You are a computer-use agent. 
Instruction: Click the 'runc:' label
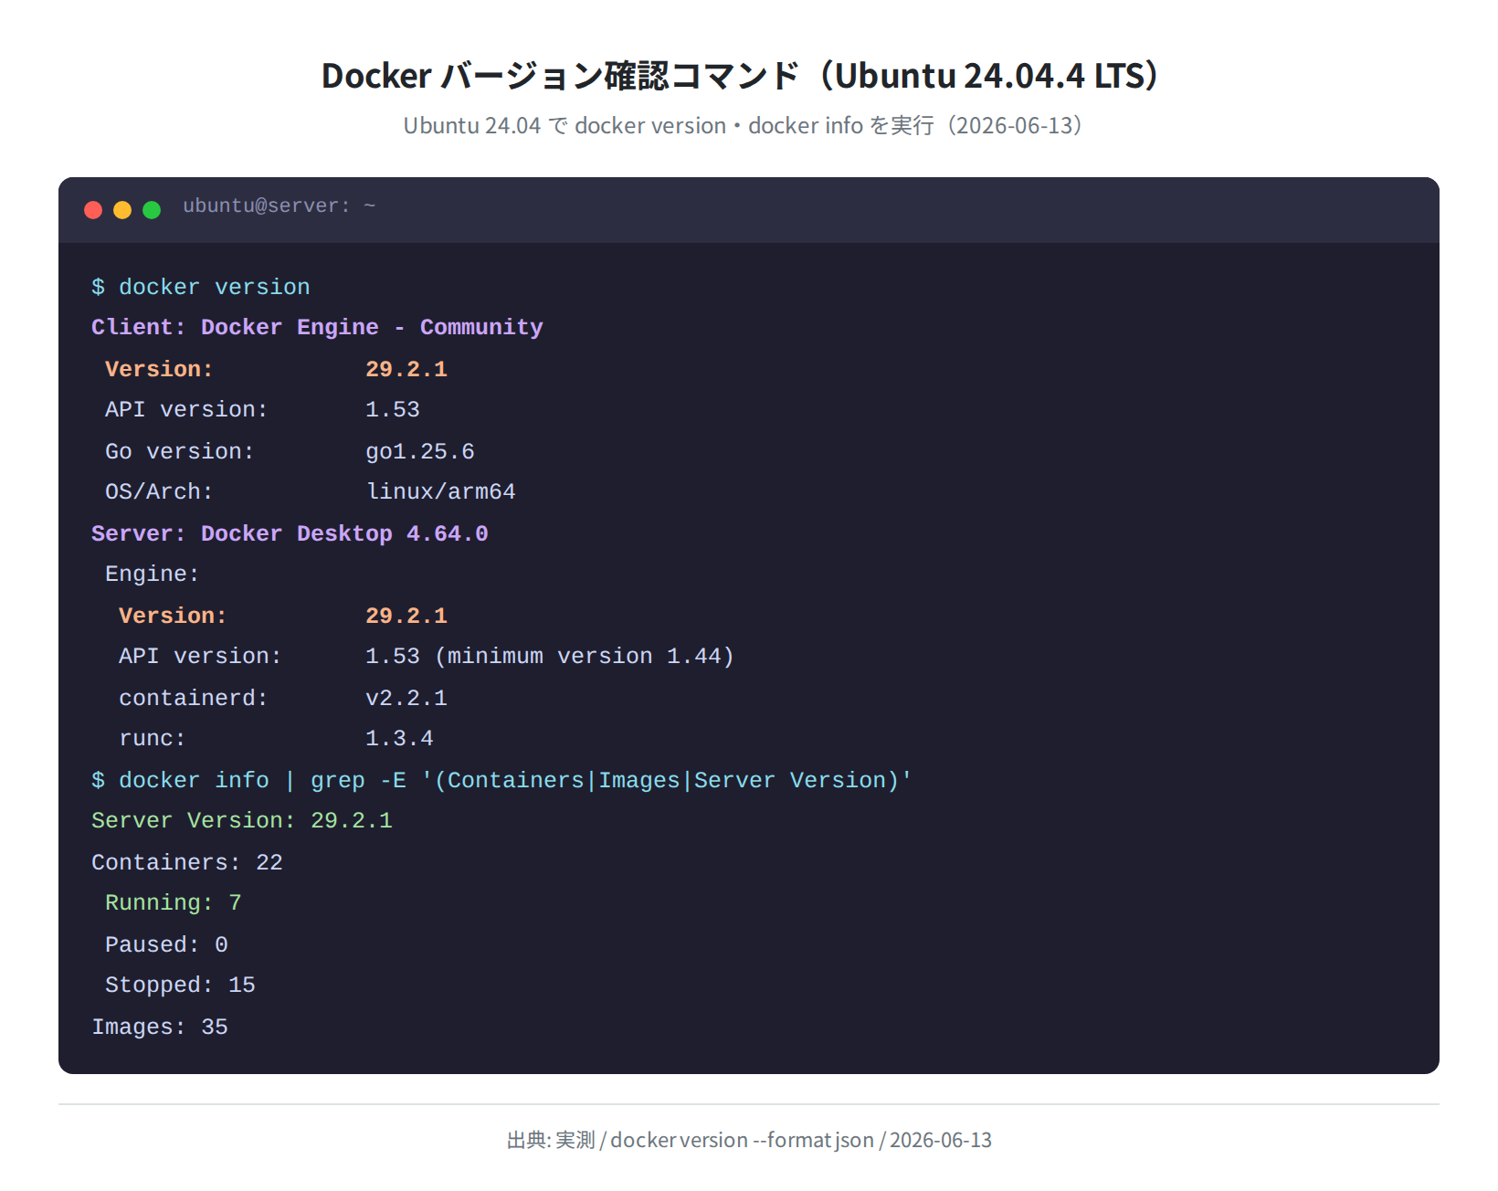pyautogui.click(x=153, y=738)
